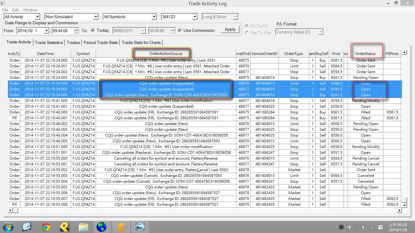The image size is (415, 233).
Task: Open the Trade Stats for Charts tab
Action: point(141,42)
